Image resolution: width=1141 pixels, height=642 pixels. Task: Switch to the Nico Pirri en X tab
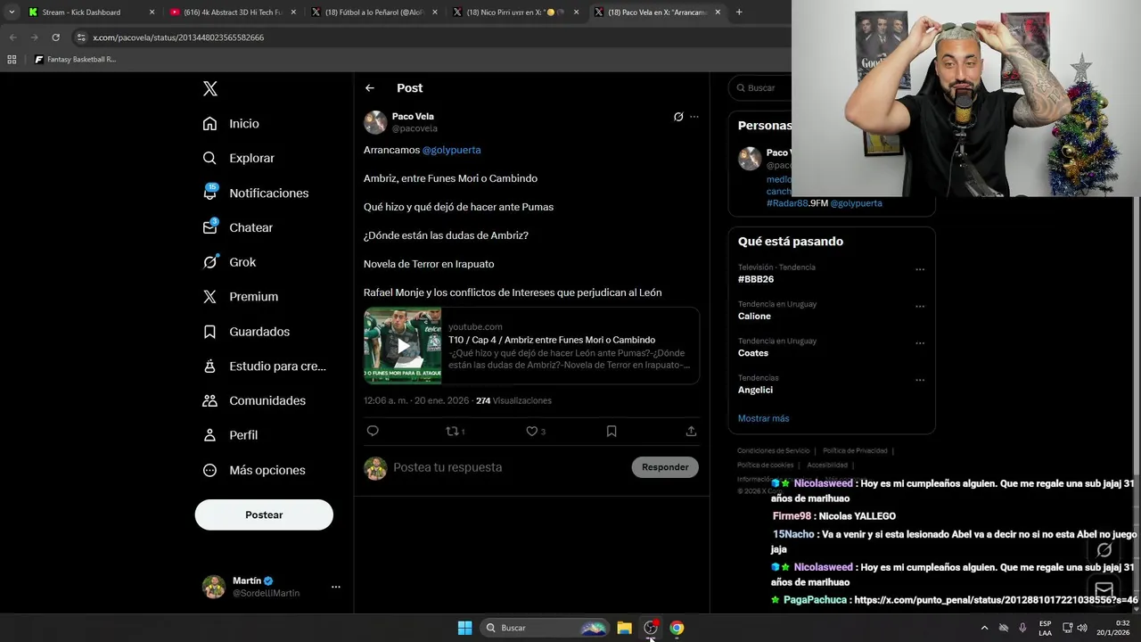(x=514, y=12)
